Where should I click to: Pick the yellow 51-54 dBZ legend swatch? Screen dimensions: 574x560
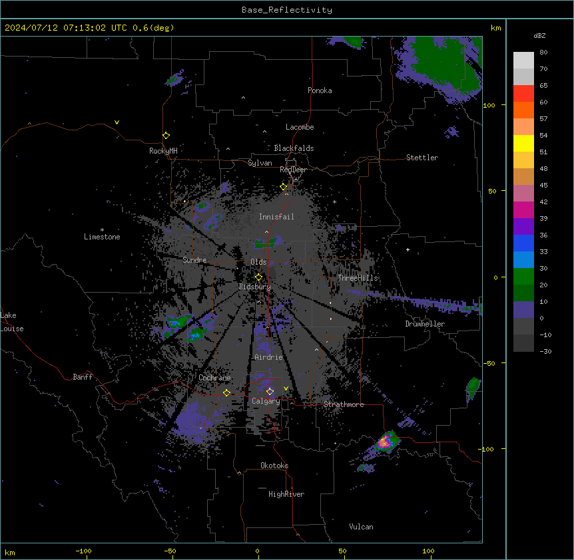(523, 143)
